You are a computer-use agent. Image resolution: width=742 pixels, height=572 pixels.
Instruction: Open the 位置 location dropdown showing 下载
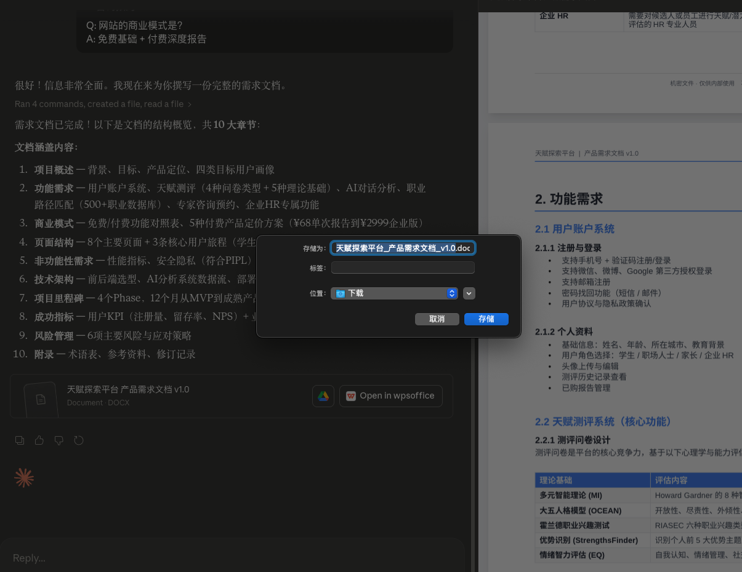[x=394, y=293]
